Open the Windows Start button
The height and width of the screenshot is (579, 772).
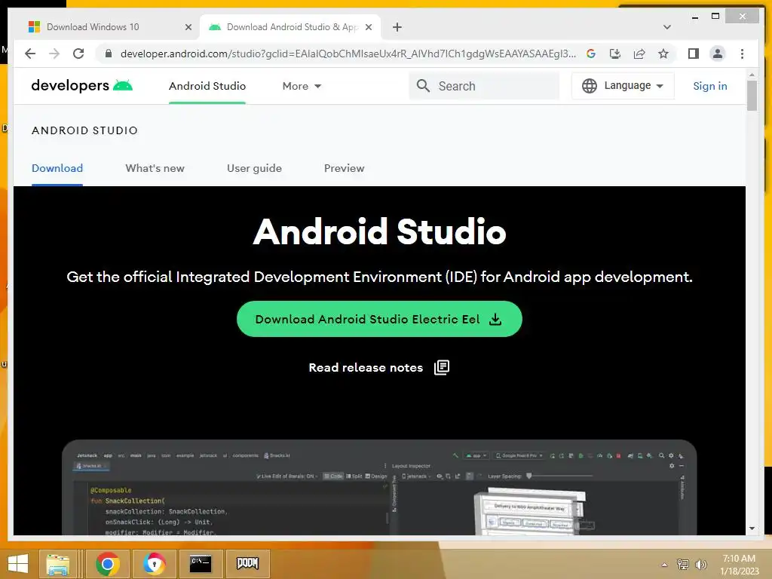coord(18,564)
